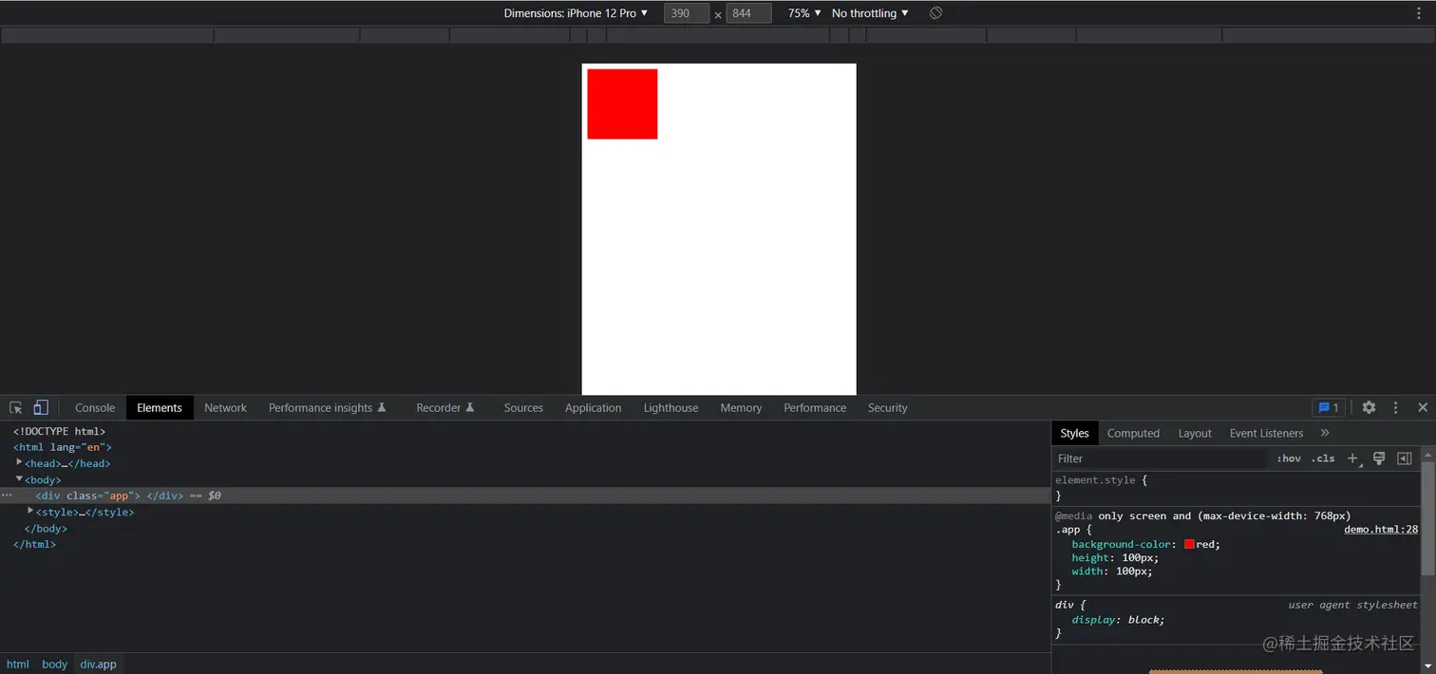Click the closing </body> tag row
This screenshot has height=674, width=1436.
pyautogui.click(x=46, y=528)
